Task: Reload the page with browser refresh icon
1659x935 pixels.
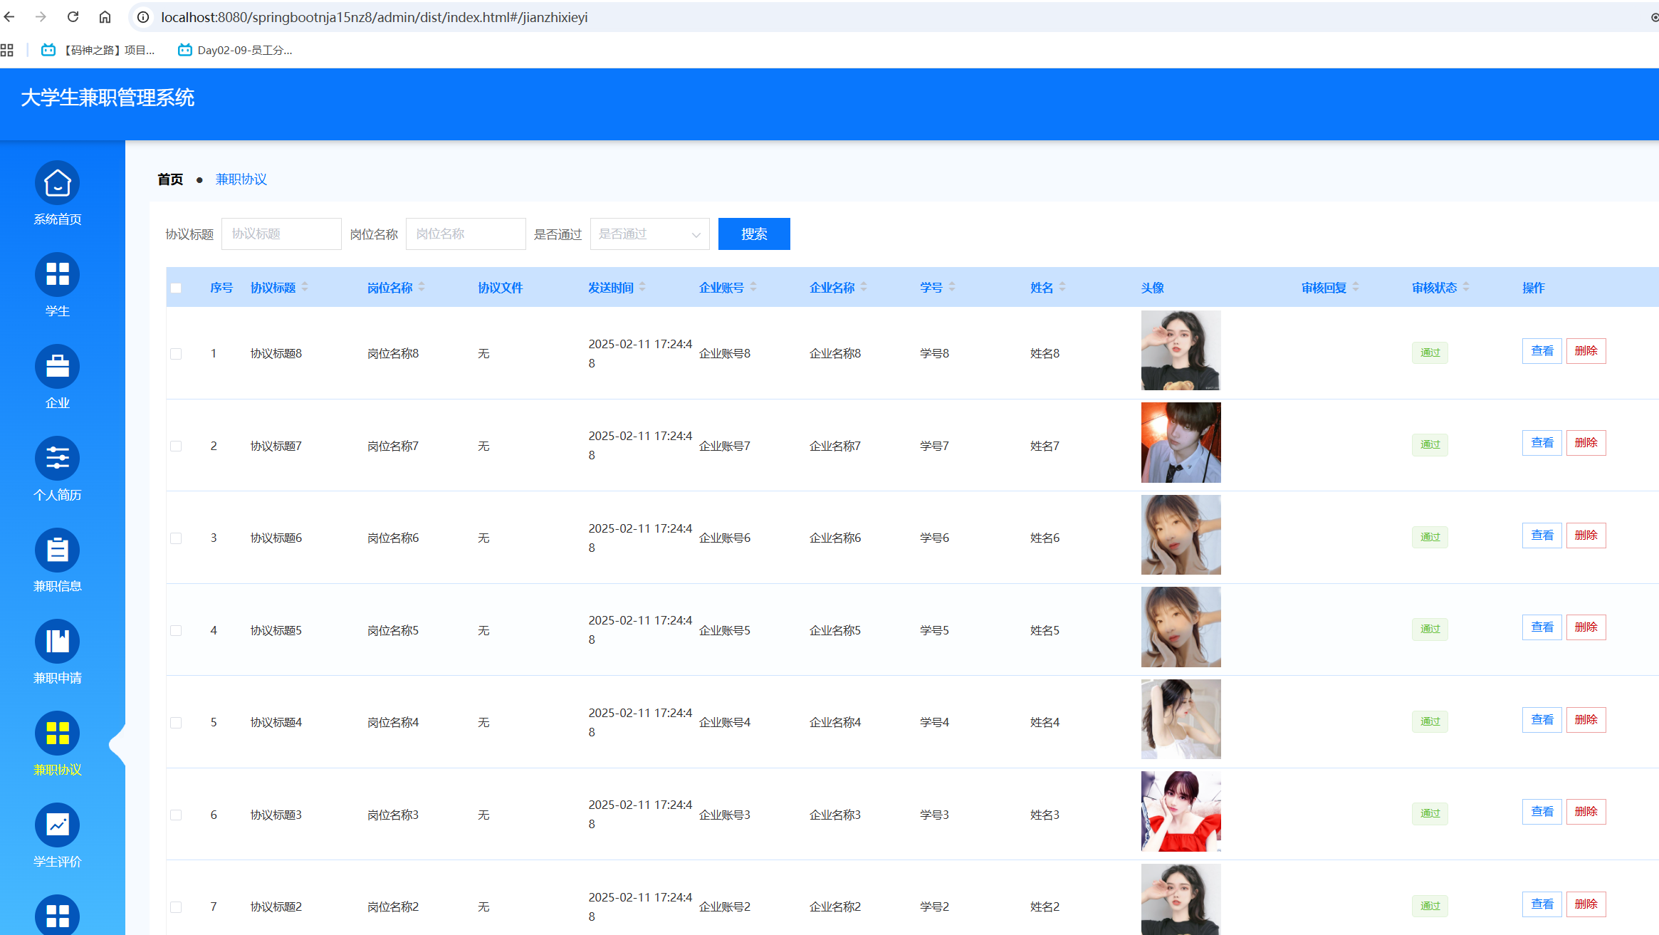Action: tap(73, 17)
